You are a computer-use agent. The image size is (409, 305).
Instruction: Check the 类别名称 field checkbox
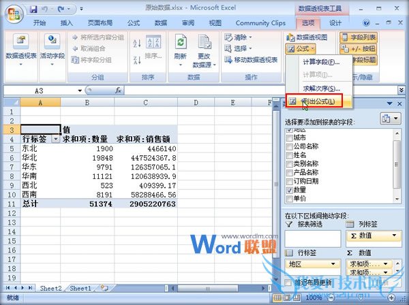[289, 164]
